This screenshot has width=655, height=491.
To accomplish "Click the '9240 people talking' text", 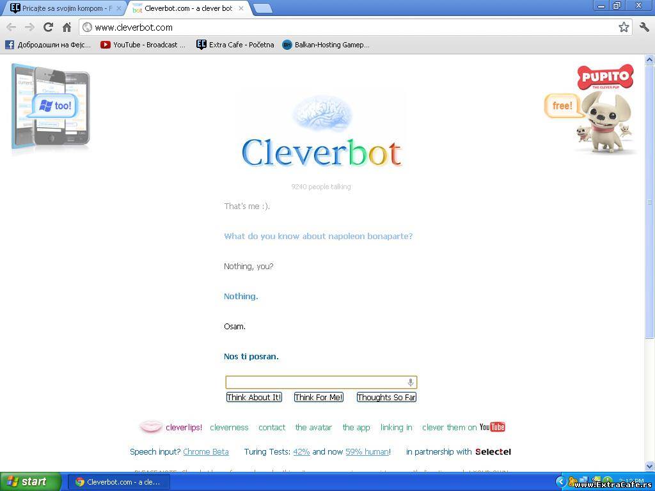I will tap(321, 187).
